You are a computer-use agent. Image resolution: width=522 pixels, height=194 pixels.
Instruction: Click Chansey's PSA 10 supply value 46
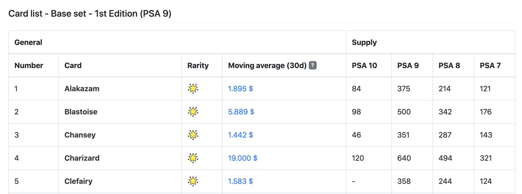(357, 135)
